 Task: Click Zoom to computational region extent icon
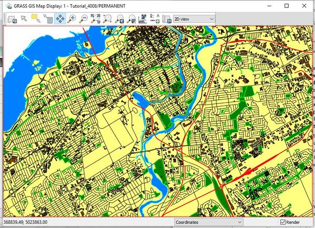[x=107, y=19]
